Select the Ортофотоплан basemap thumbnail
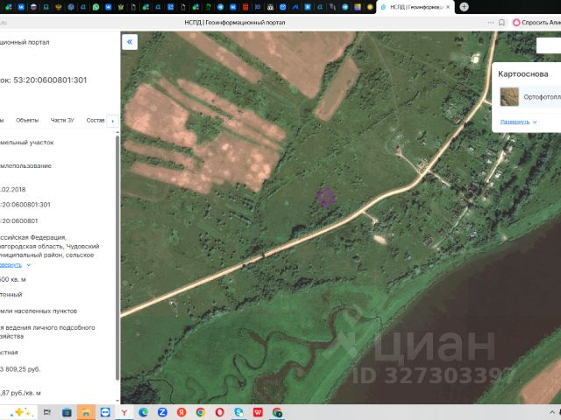This screenshot has width=561, height=420. click(x=509, y=97)
